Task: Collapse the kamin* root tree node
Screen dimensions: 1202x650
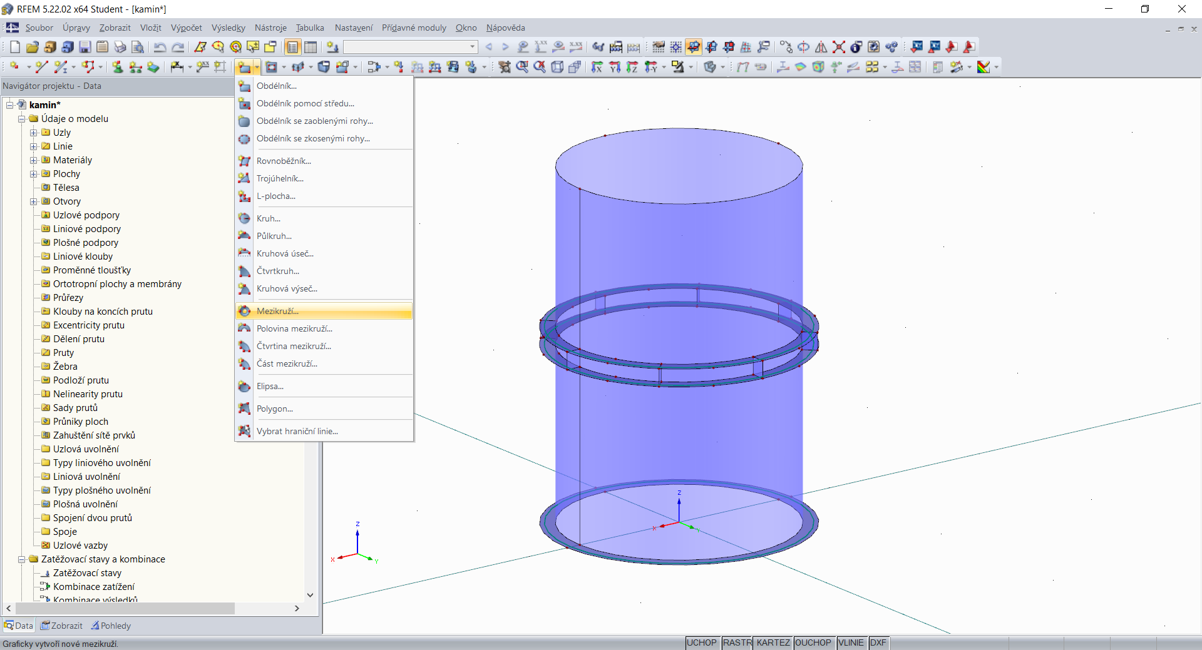Action: coord(10,105)
